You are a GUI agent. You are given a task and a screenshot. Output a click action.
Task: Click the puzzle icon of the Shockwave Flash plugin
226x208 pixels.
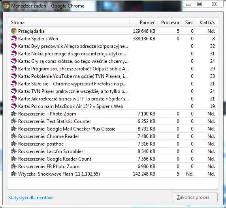tap(14, 174)
